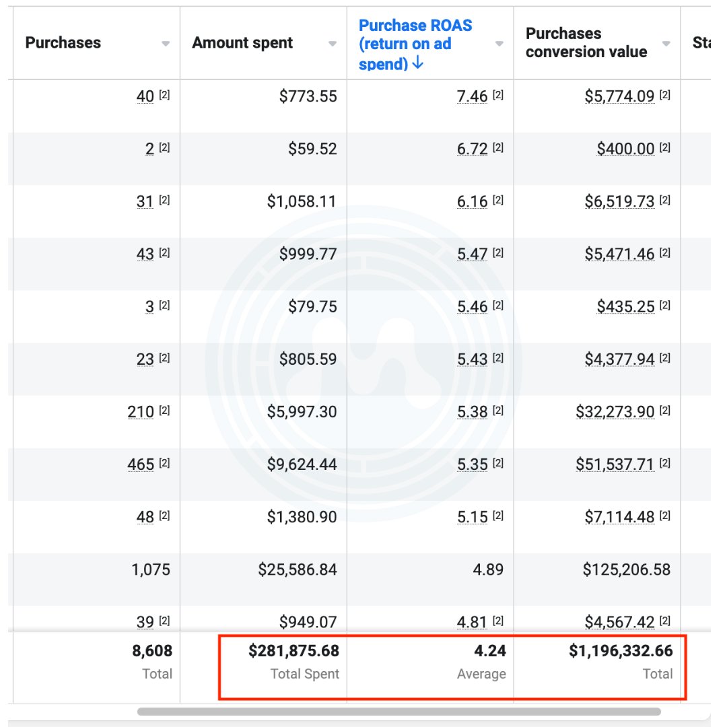Click purchases value 210
The image size is (727, 727).
click(x=141, y=412)
